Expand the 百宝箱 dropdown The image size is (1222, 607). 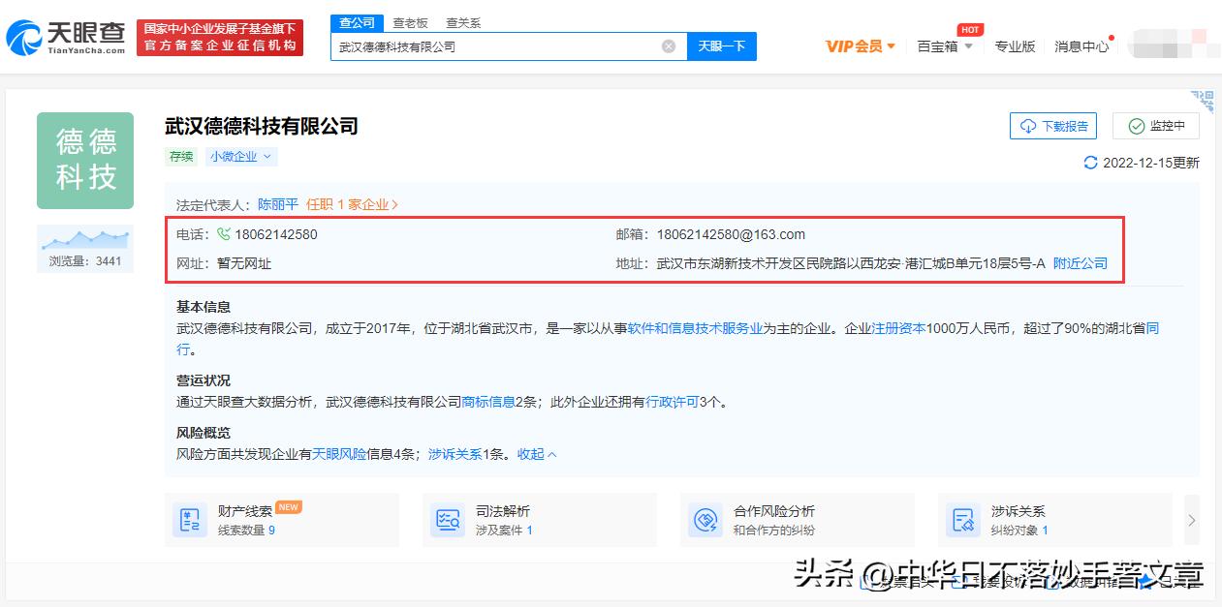pyautogui.click(x=945, y=45)
